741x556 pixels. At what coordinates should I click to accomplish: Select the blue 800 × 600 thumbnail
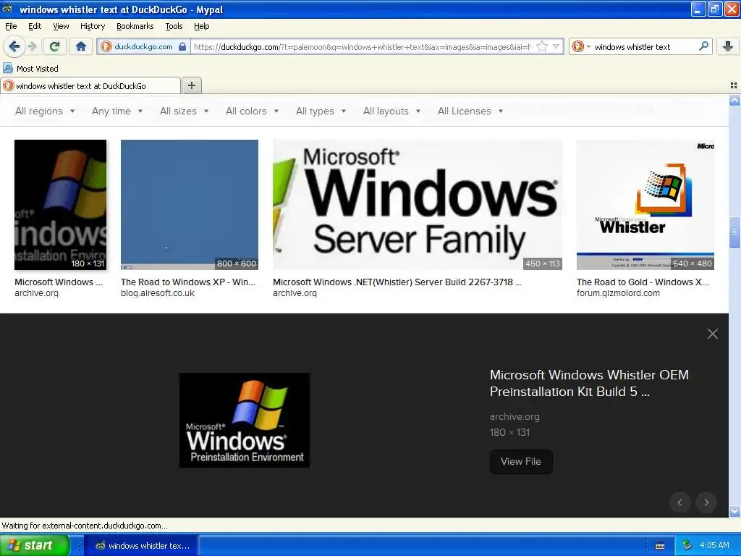(x=190, y=205)
